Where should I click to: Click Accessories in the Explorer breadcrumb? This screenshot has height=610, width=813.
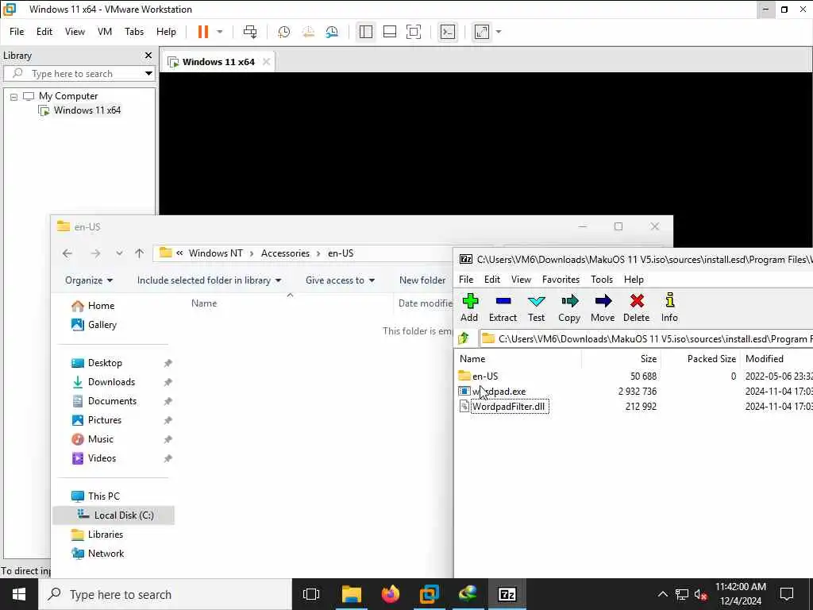285,253
